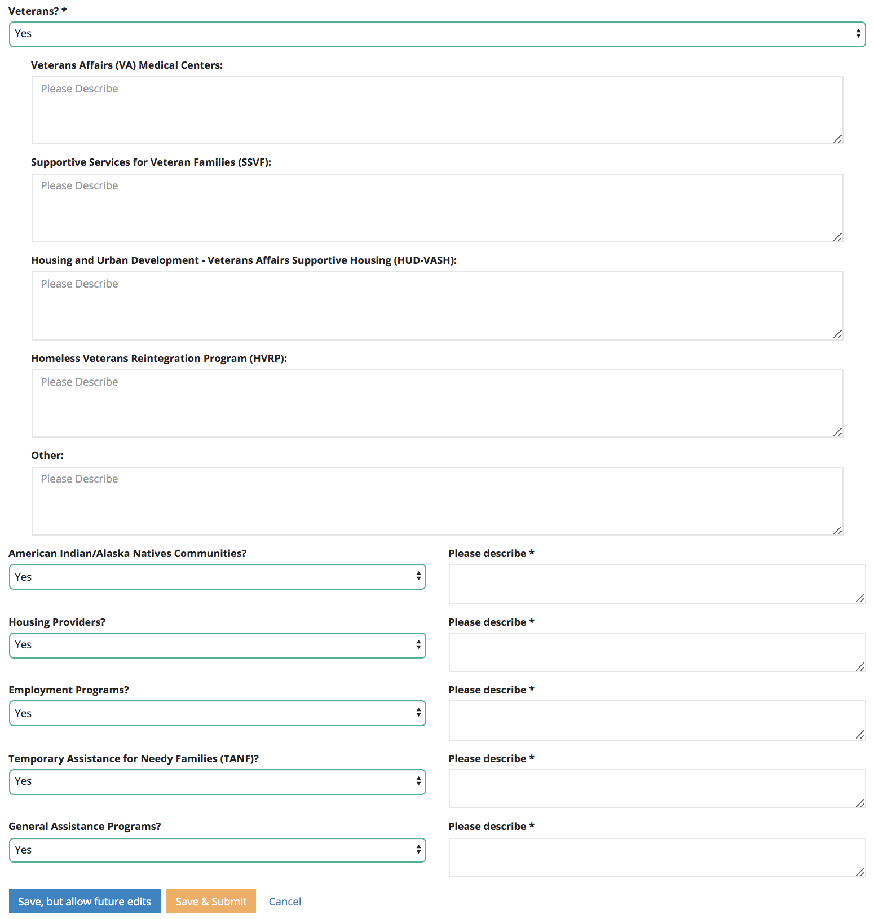The image size is (874, 919).
Task: Expand American Indian/Alaska Natives Communities dropdown
Action: tap(217, 577)
